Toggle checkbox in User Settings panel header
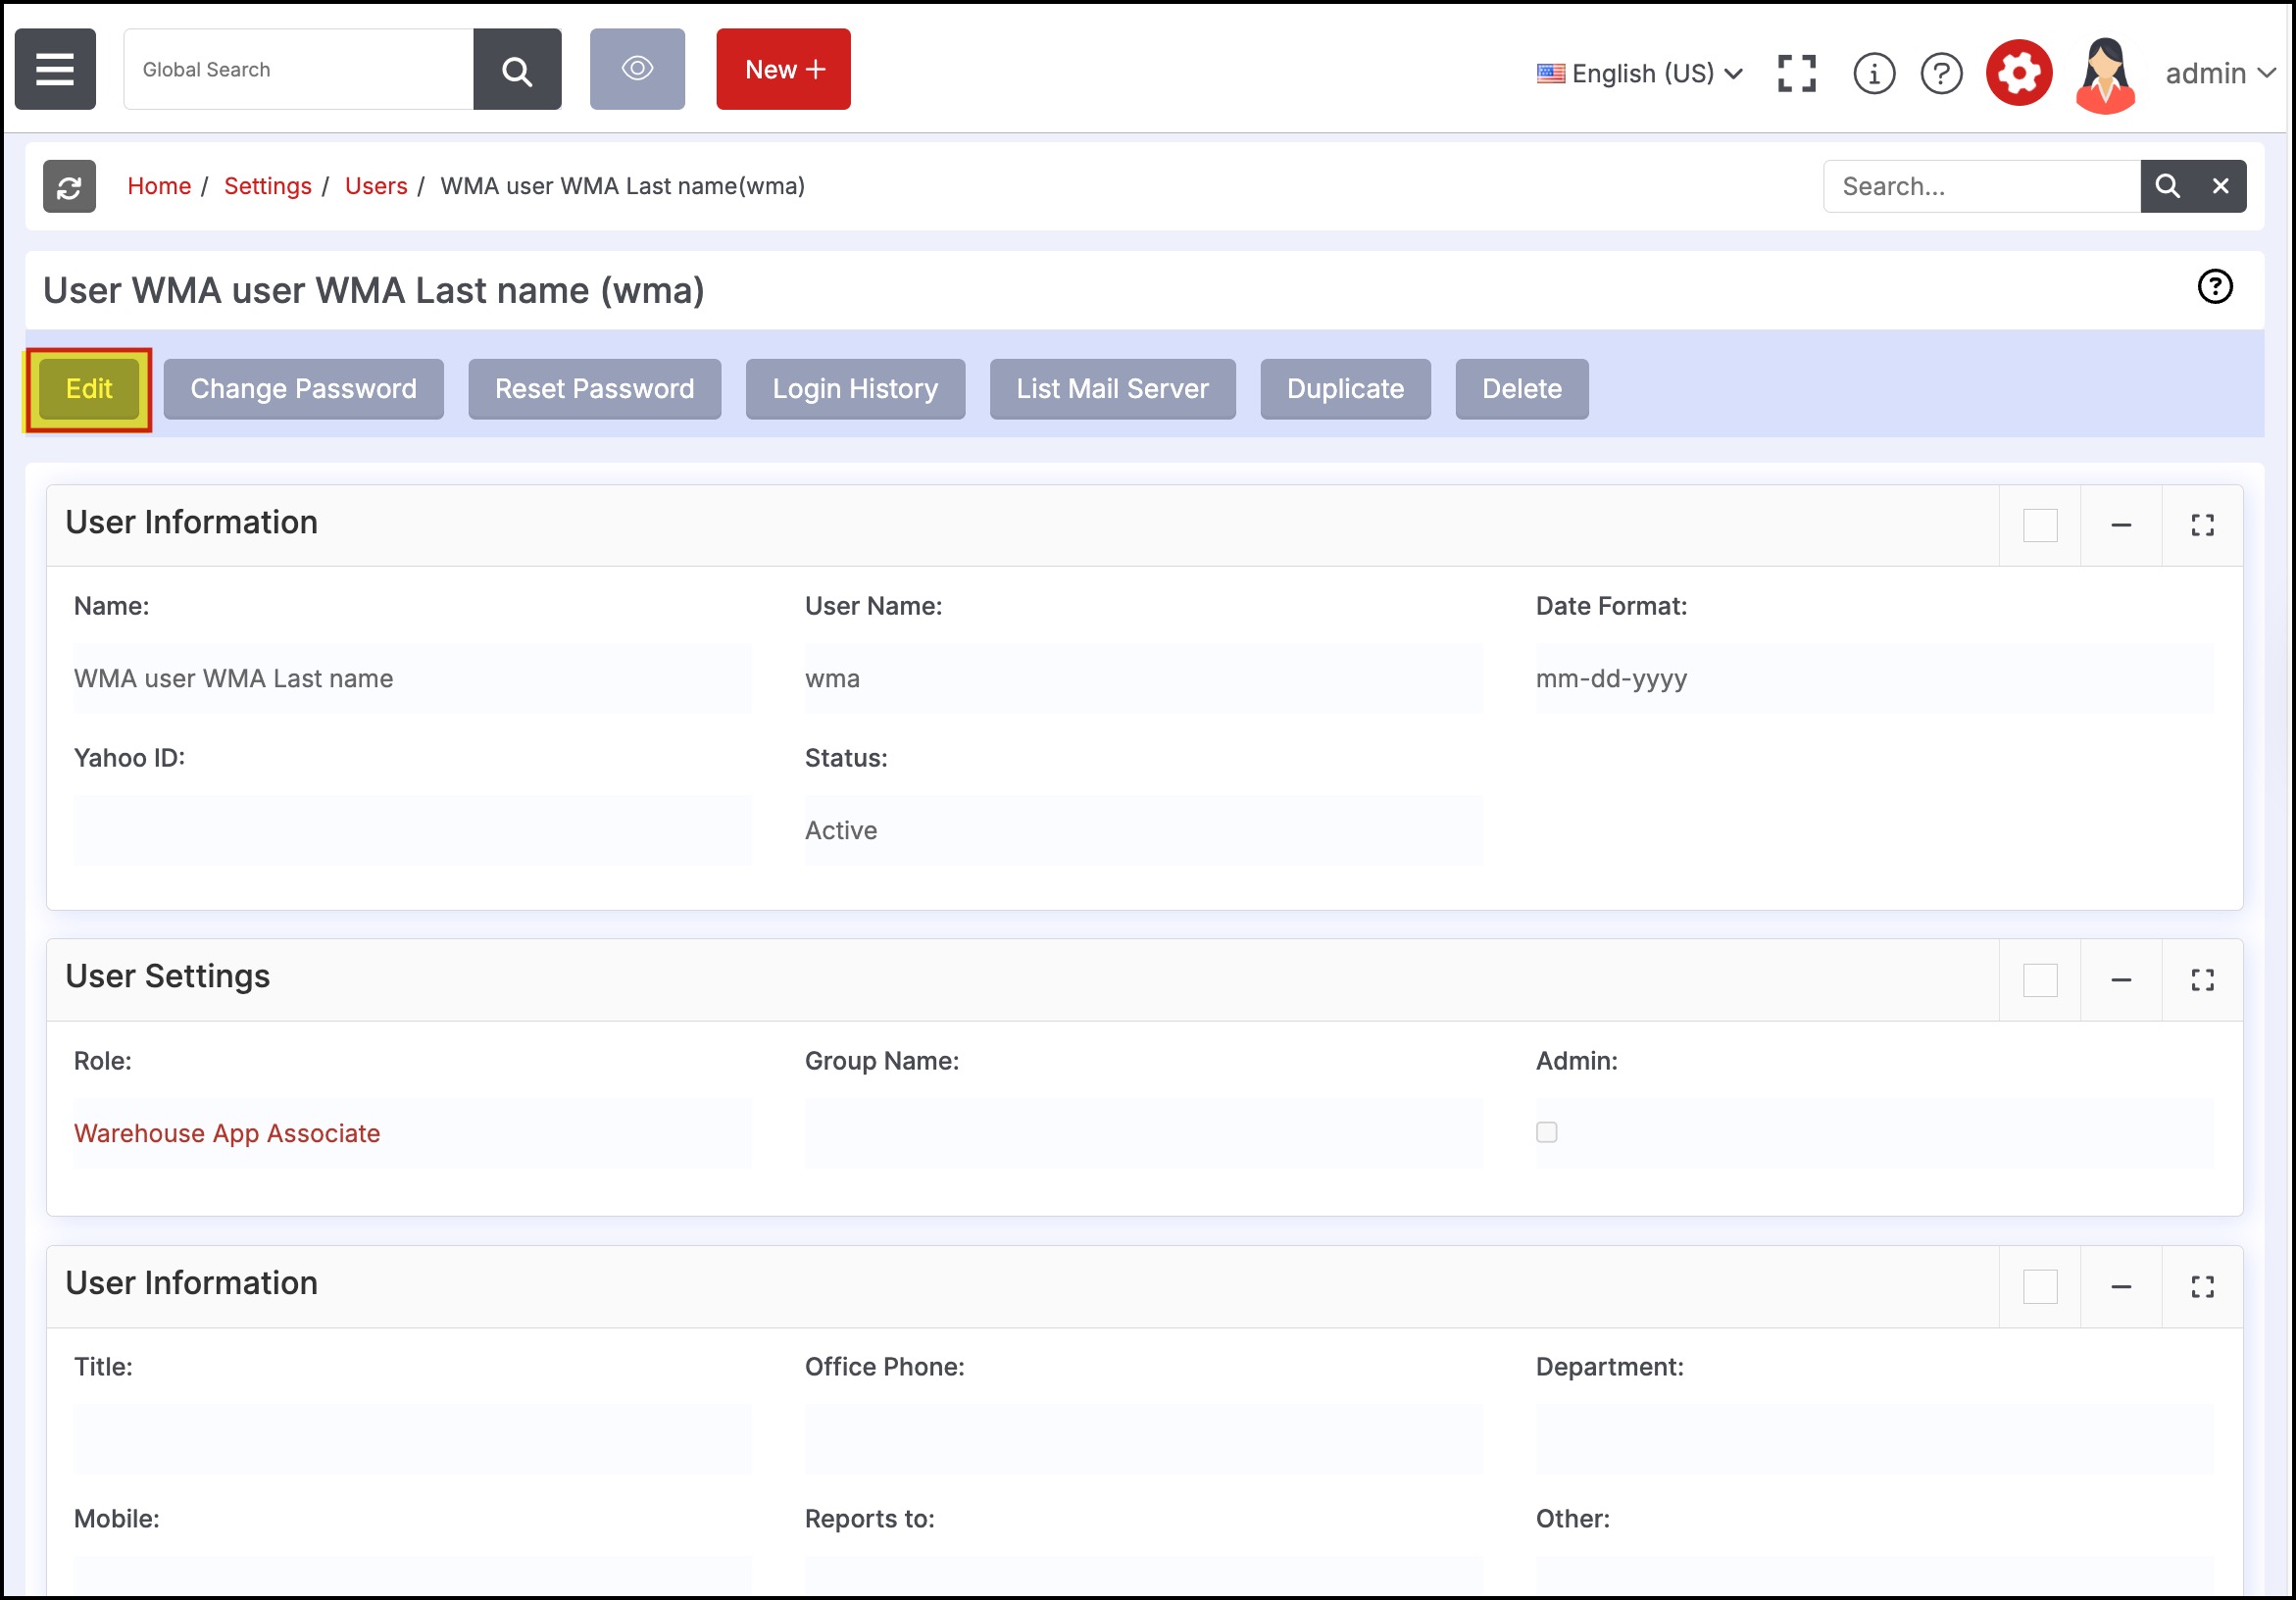Image resolution: width=2296 pixels, height=1600 pixels. coord(2039,980)
